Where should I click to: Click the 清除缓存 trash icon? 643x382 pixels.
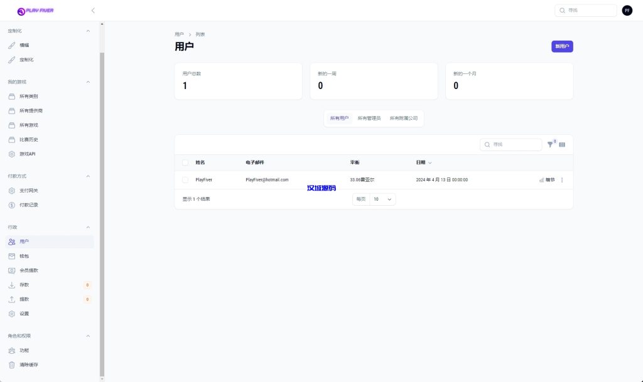click(11, 364)
